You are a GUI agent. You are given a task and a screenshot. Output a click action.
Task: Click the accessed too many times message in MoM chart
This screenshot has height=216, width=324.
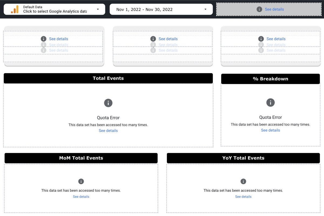(x=81, y=190)
